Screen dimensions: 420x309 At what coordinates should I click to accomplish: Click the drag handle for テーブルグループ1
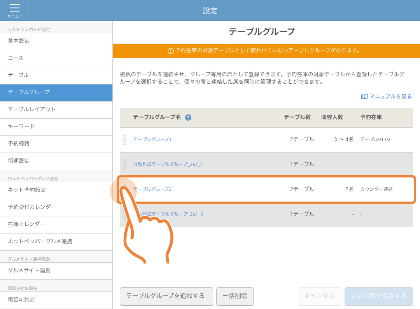click(x=124, y=139)
